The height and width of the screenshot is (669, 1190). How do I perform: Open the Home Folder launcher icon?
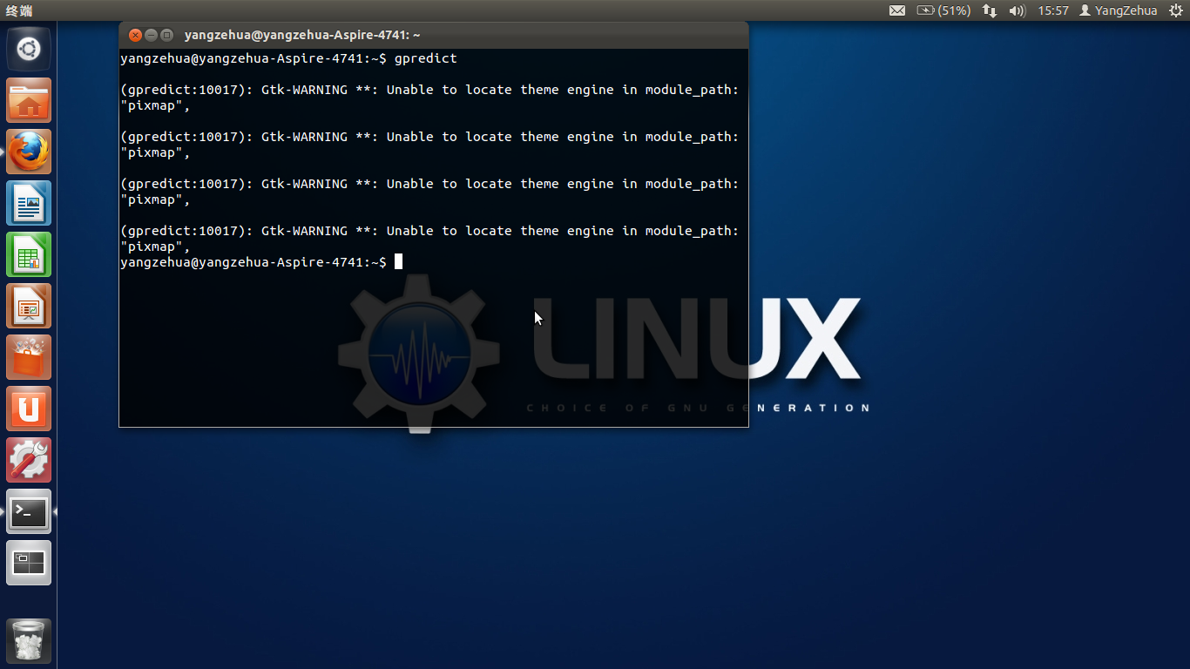point(29,100)
